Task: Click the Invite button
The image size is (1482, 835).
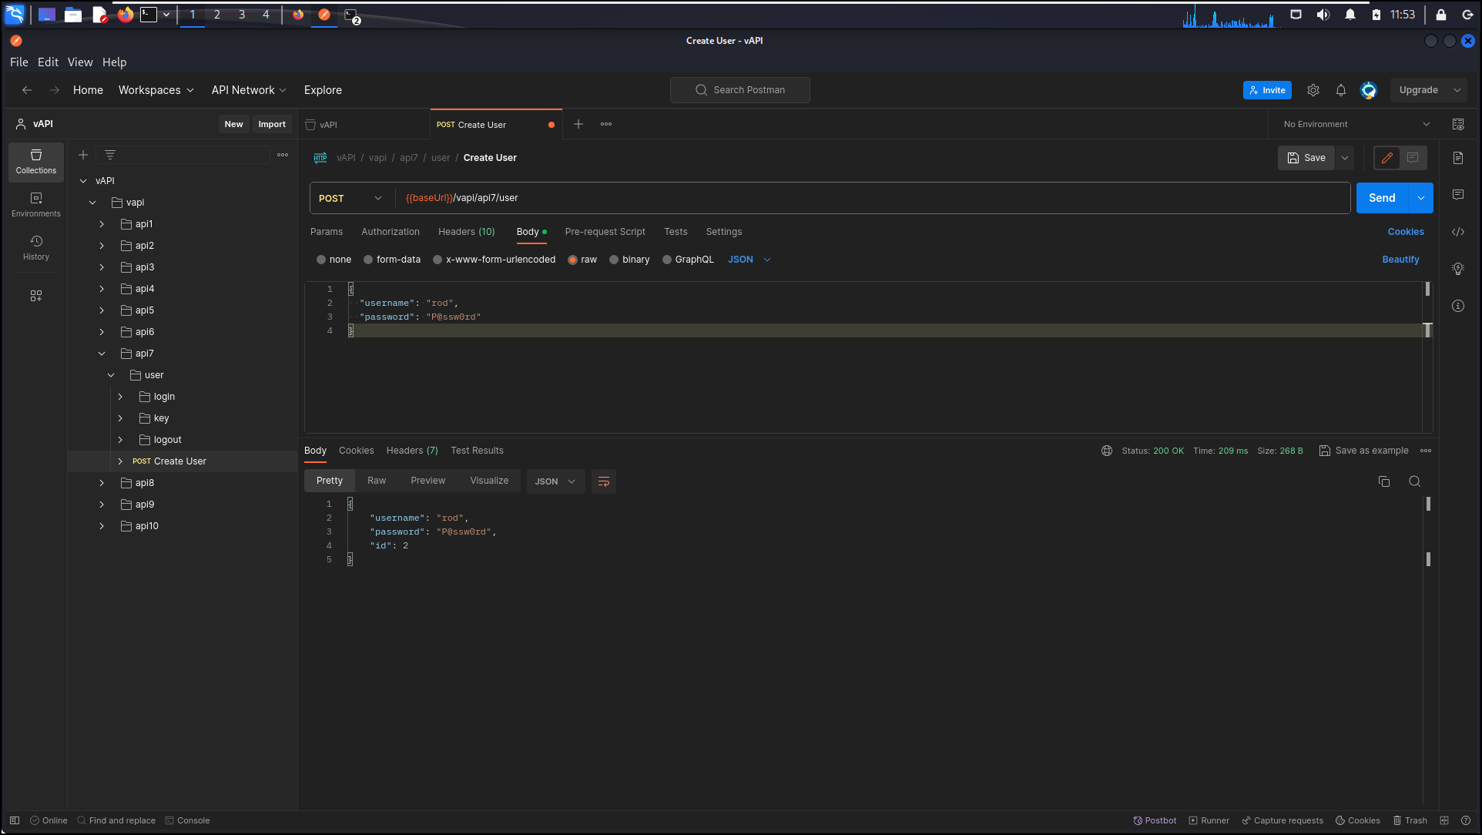Action: 1267,90
